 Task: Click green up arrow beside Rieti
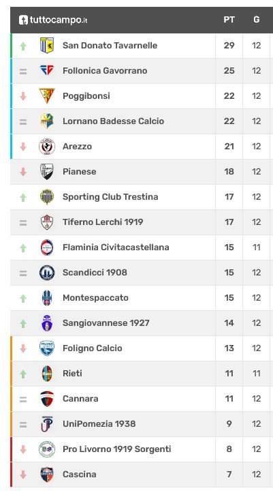point(23,374)
